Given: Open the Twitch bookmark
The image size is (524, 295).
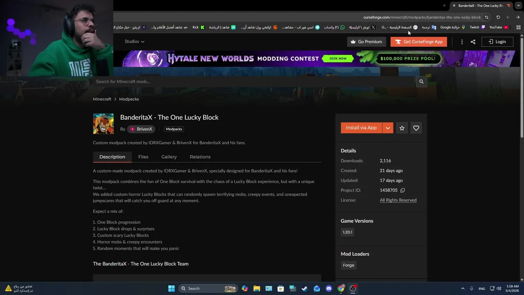Looking at the screenshot, I should coord(477,27).
